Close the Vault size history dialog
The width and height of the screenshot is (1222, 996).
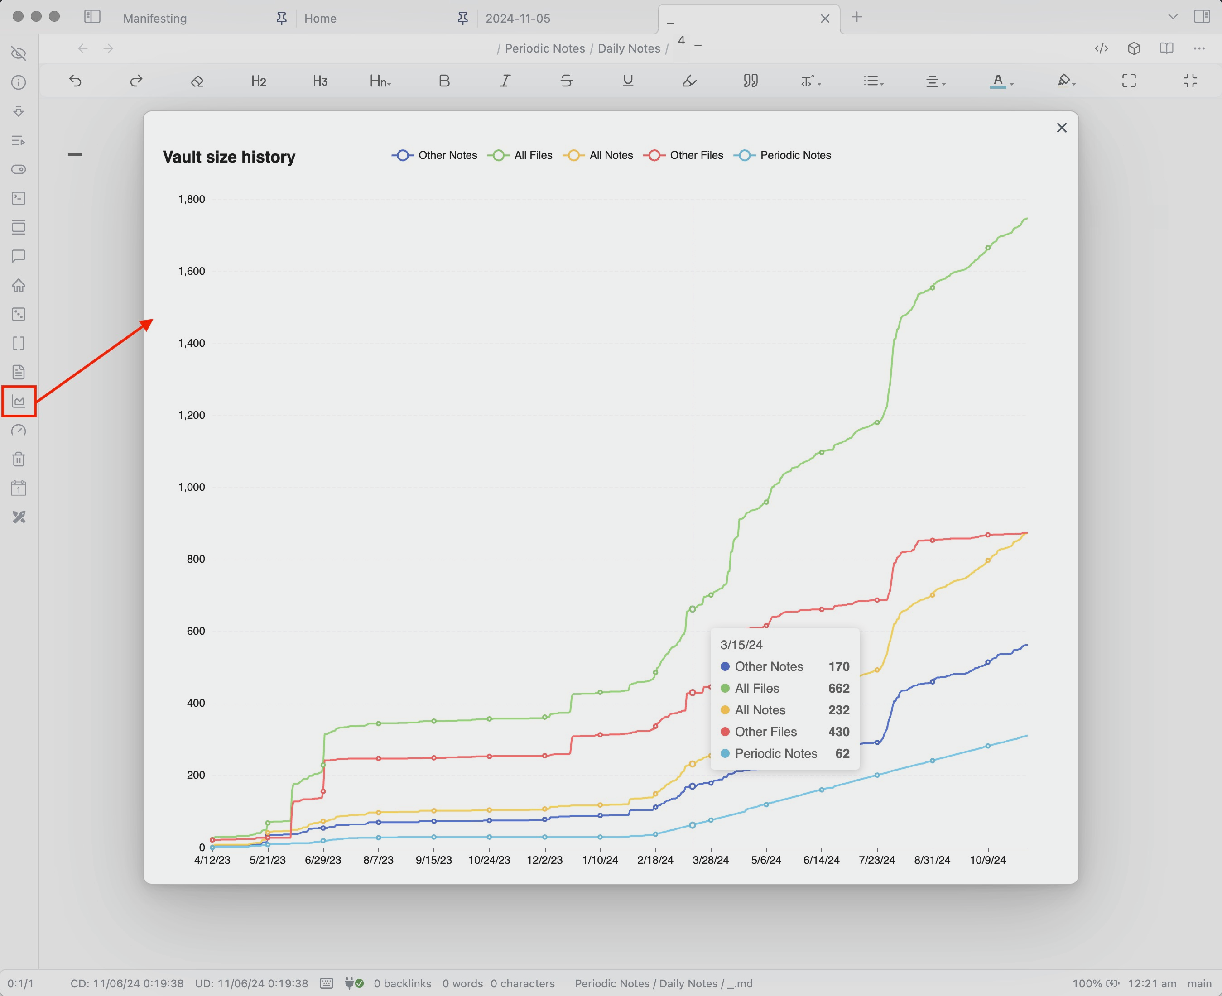pos(1061,128)
